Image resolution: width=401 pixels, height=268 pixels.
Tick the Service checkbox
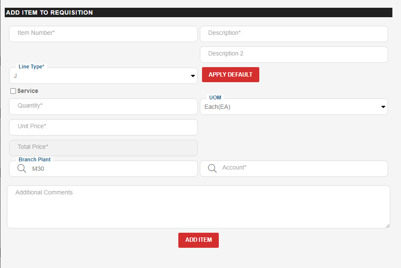13,91
